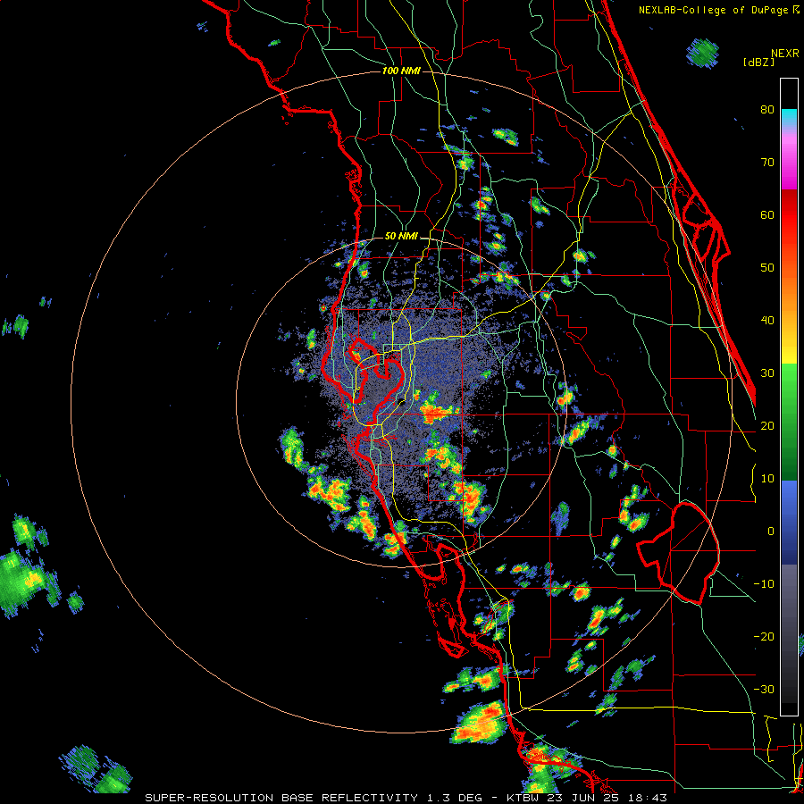Image resolution: width=804 pixels, height=804 pixels.
Task: Select the 10 value on the dBZ scale
Action: pyautogui.click(x=767, y=479)
